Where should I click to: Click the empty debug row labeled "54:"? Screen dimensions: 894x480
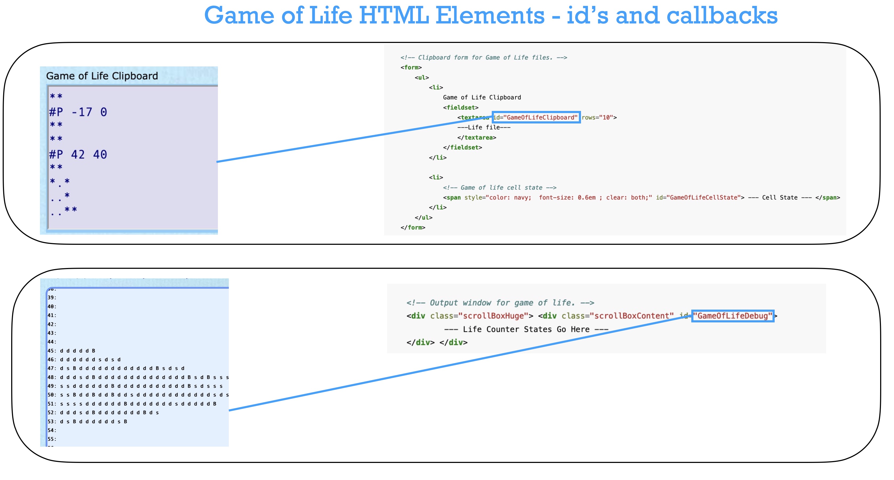(x=52, y=430)
